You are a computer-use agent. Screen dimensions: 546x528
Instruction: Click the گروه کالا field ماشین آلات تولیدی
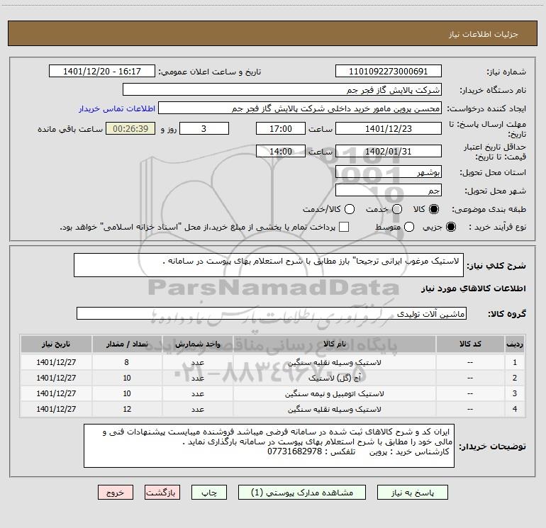pyautogui.click(x=272, y=313)
